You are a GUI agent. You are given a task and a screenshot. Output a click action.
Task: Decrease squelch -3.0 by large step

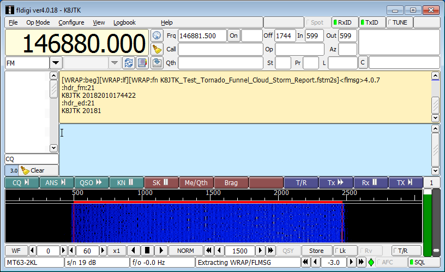coord(305,262)
